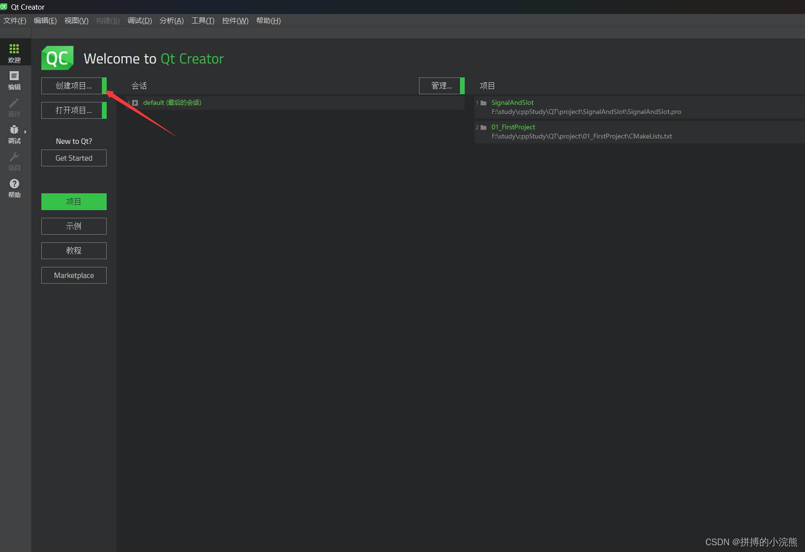Open the 调试(D) menu
Viewport: 805px width, 552px height.
pyautogui.click(x=140, y=20)
